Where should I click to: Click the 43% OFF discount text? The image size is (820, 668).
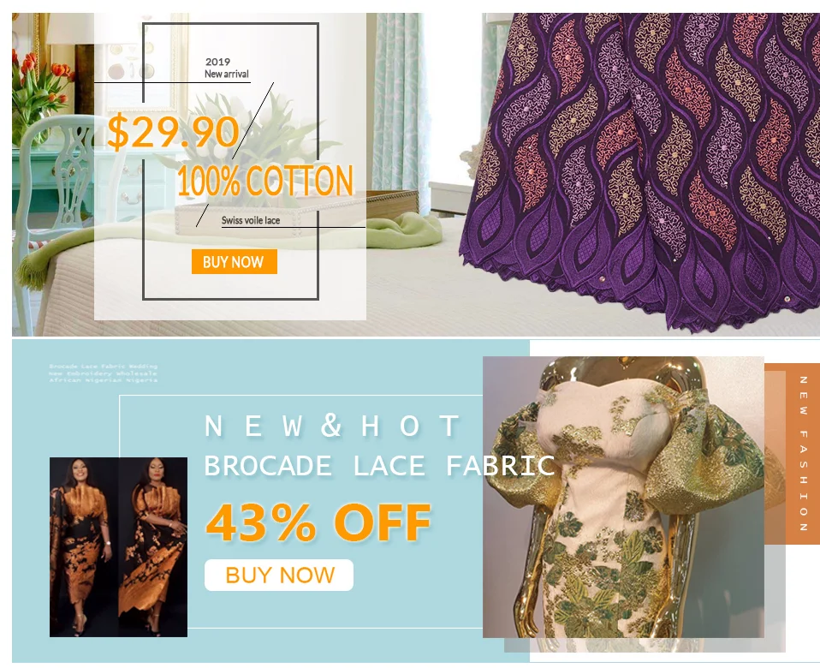coord(318,522)
